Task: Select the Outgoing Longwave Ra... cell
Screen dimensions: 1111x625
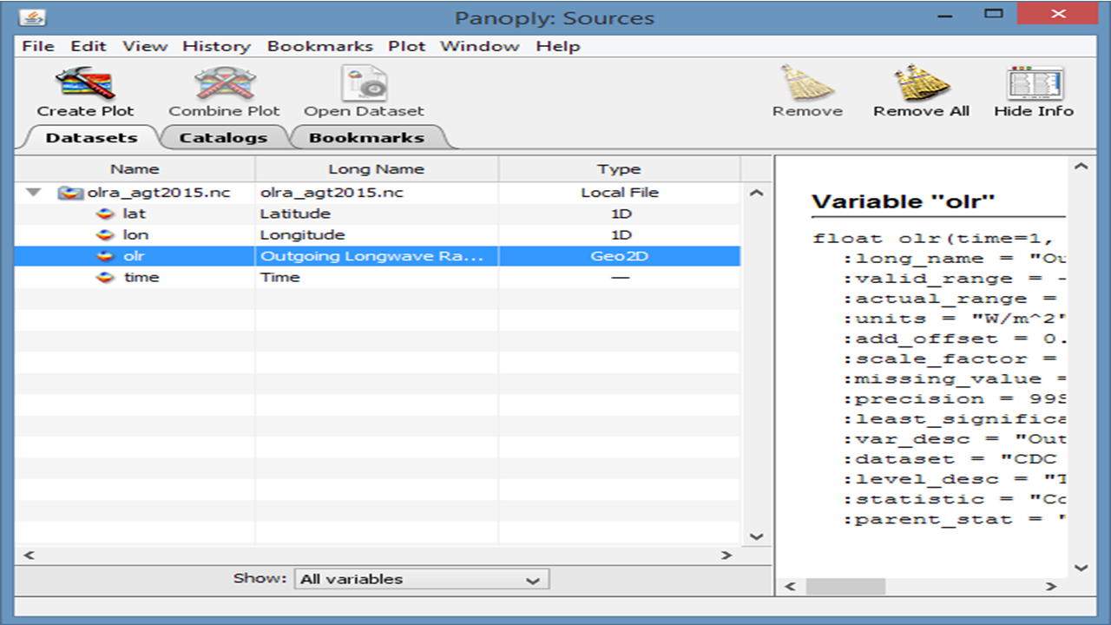Action: click(x=377, y=256)
